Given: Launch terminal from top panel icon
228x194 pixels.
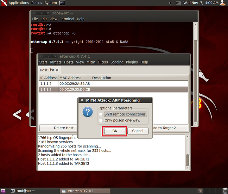Looking at the screenshot, I should 62,3.
